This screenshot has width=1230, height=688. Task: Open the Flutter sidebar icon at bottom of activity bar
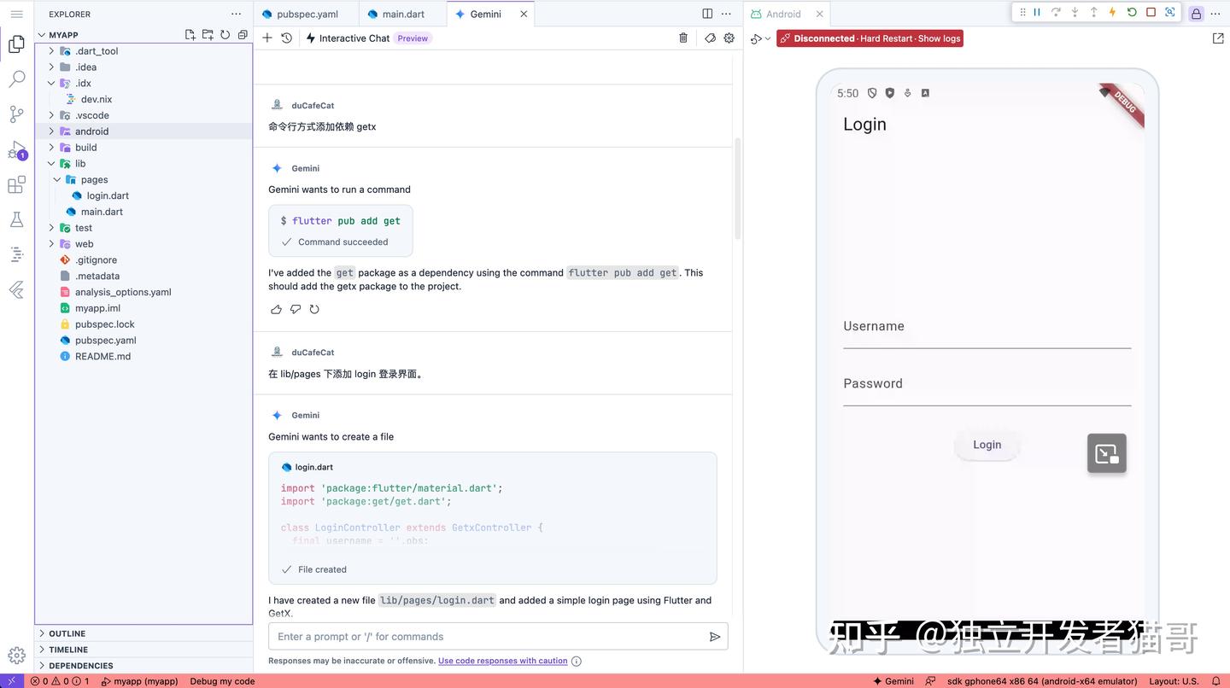tap(16, 290)
